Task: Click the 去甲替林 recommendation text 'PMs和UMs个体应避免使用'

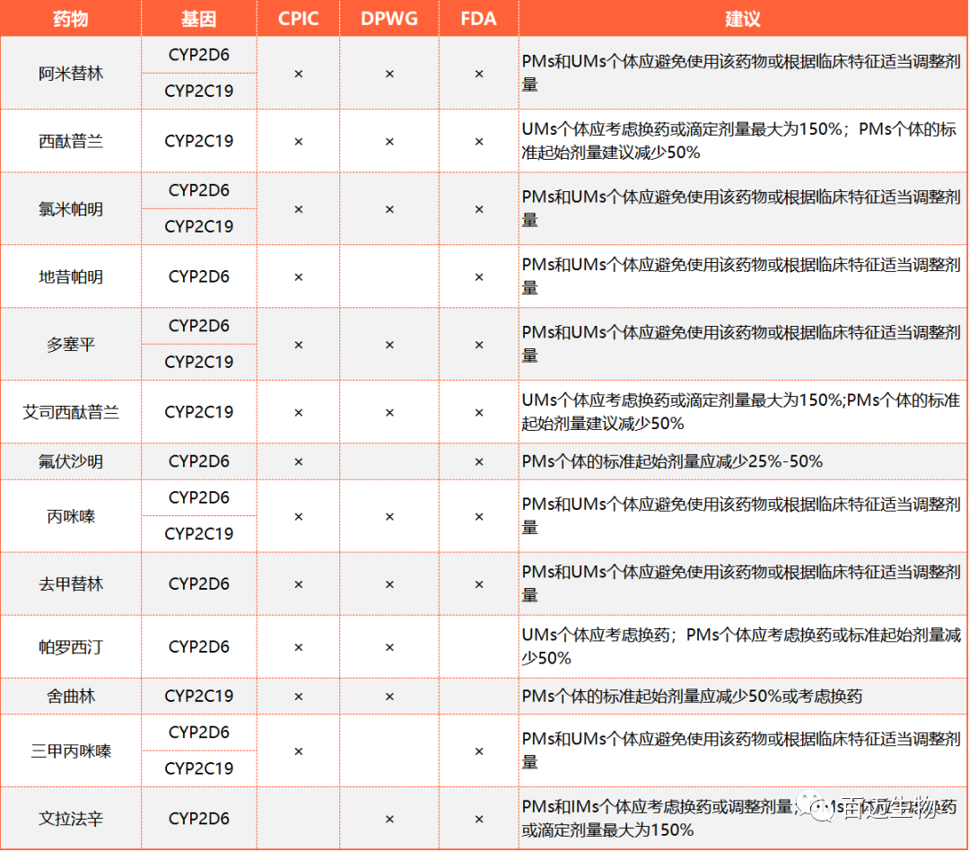Action: 741,583
